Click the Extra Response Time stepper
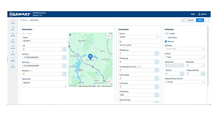The height and width of the screenshot is (115, 218). point(157,70)
